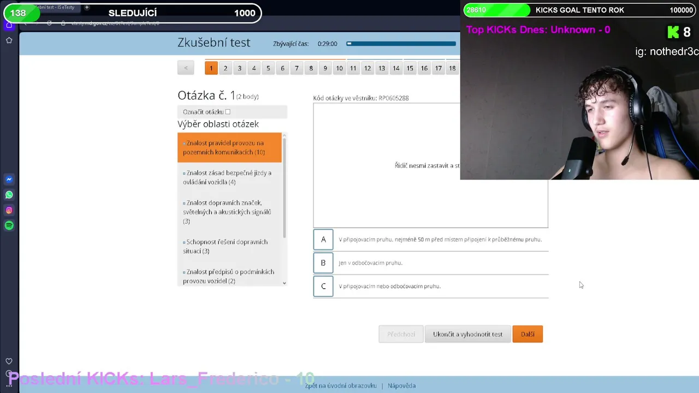Select 'Znalost dopravních značek' area
The height and width of the screenshot is (393, 699).
click(x=229, y=212)
